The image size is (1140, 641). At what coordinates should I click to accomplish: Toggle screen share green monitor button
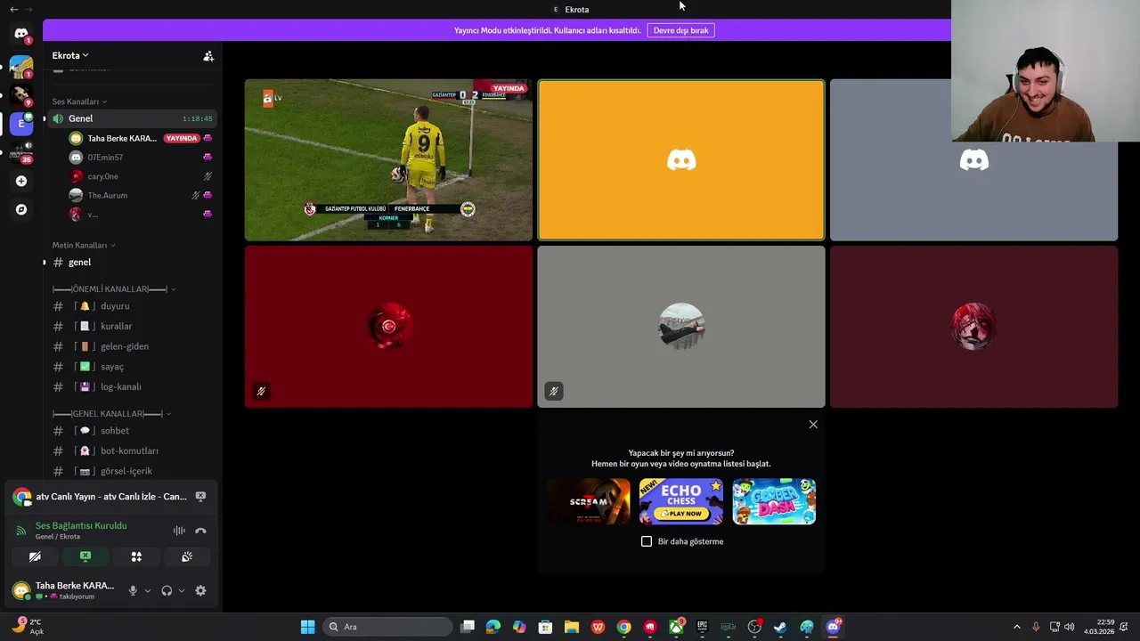tap(85, 556)
